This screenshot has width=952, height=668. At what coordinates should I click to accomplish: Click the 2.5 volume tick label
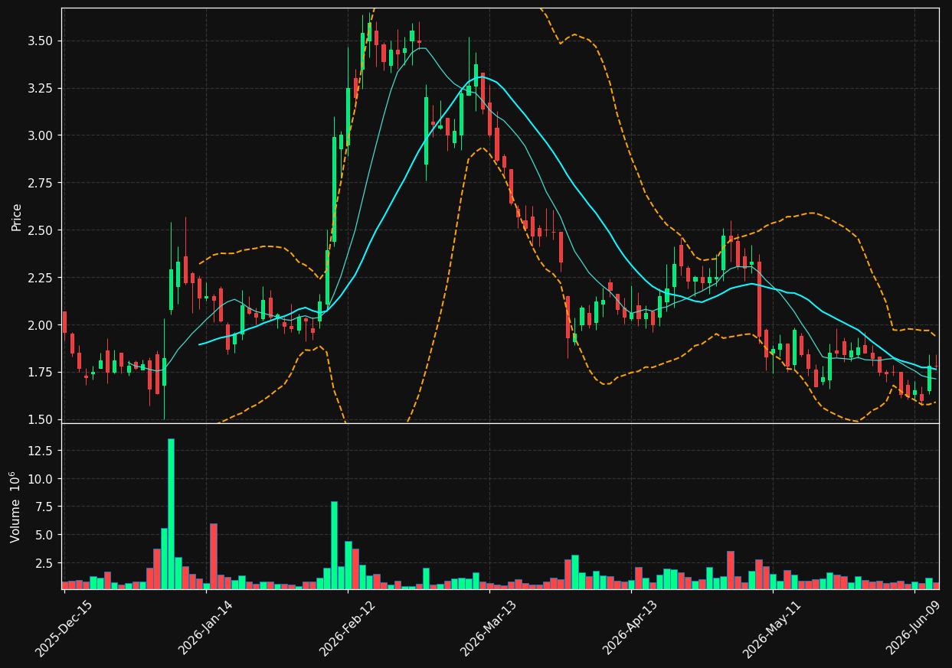pyautogui.click(x=45, y=563)
